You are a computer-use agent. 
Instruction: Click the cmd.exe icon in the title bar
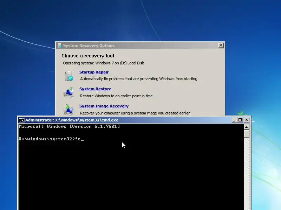pos(21,120)
